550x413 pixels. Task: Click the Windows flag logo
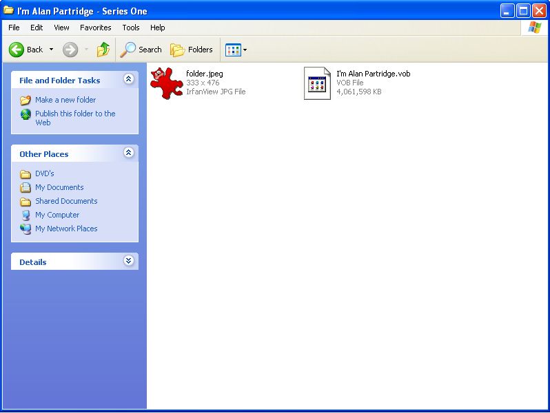pyautogui.click(x=534, y=28)
